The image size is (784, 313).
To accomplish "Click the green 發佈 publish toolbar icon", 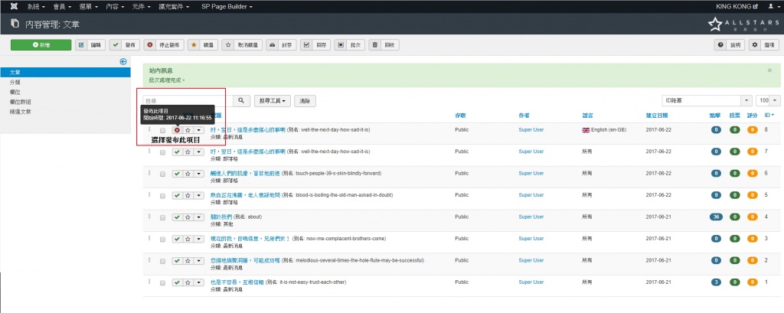I will click(116, 45).
